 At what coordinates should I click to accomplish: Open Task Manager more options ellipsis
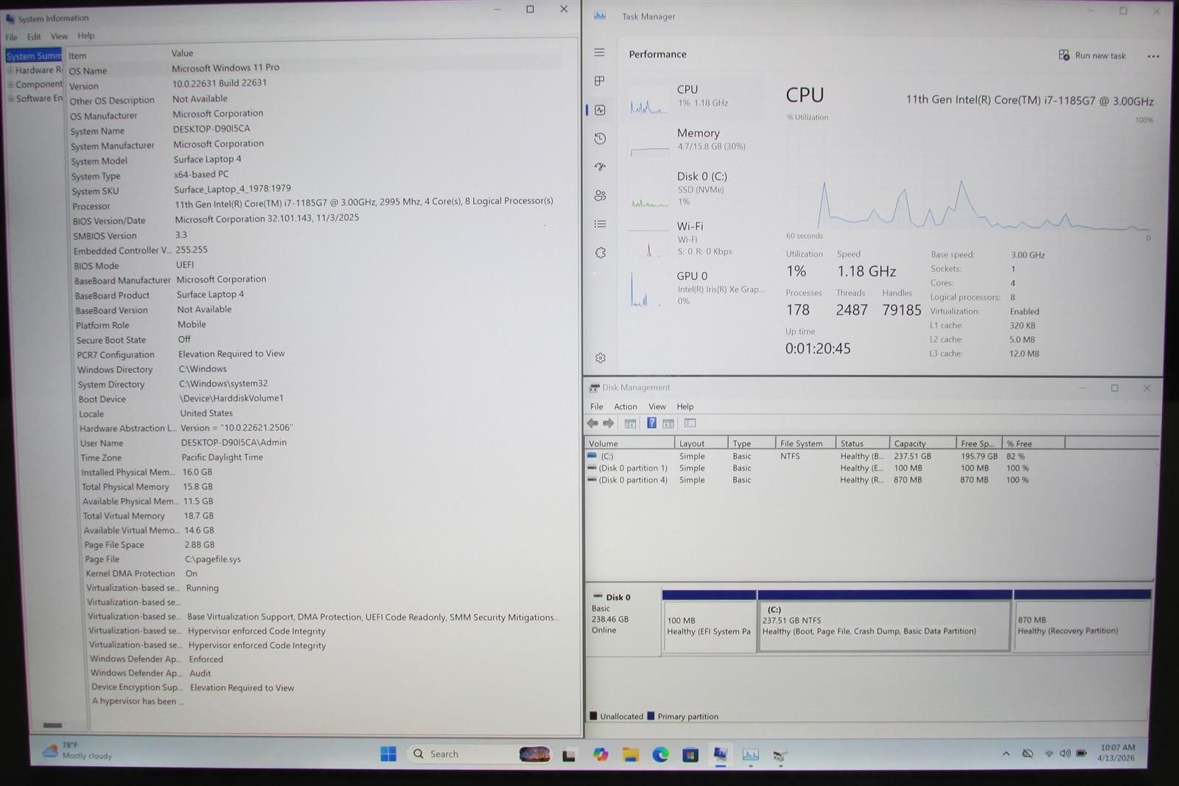(x=1153, y=56)
